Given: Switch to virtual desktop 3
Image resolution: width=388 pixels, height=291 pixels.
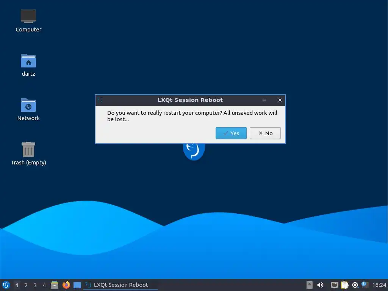Looking at the screenshot, I should [x=35, y=285].
